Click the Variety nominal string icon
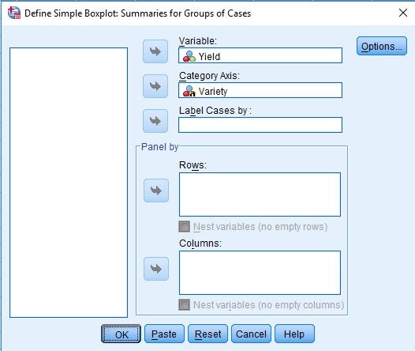The width and height of the screenshot is (415, 351). [x=189, y=91]
